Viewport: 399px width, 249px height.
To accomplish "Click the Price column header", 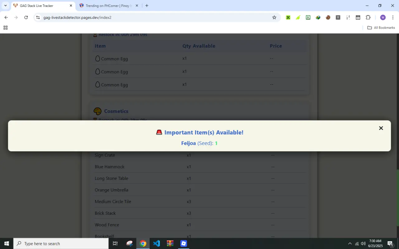I will pos(276,46).
